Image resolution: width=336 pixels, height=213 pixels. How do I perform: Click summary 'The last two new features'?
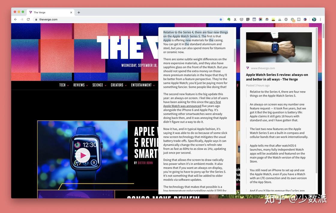click(x=279, y=133)
